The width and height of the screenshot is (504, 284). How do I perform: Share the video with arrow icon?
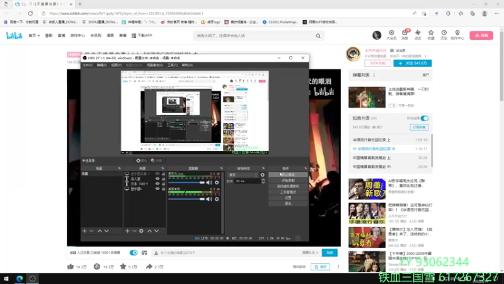tap(149, 266)
